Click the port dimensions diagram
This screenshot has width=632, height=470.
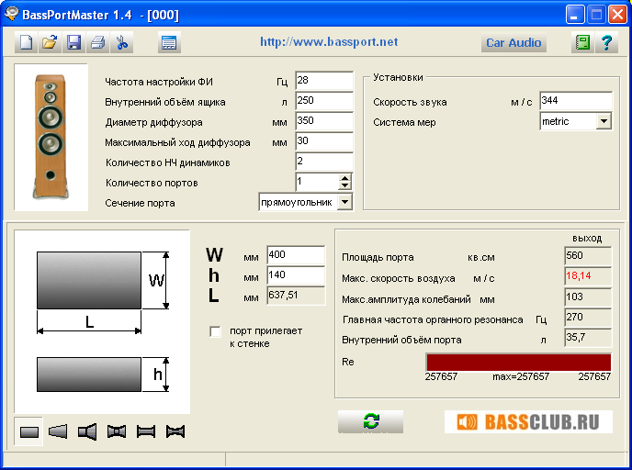(102, 321)
